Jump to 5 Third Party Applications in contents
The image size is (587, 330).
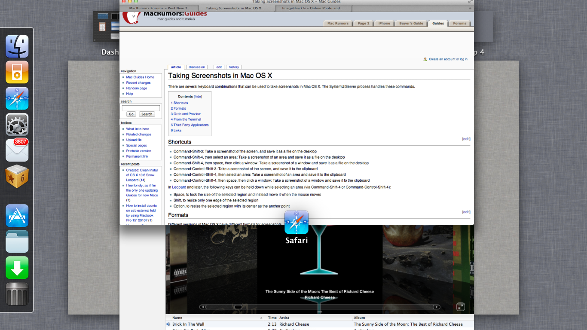[x=190, y=125]
